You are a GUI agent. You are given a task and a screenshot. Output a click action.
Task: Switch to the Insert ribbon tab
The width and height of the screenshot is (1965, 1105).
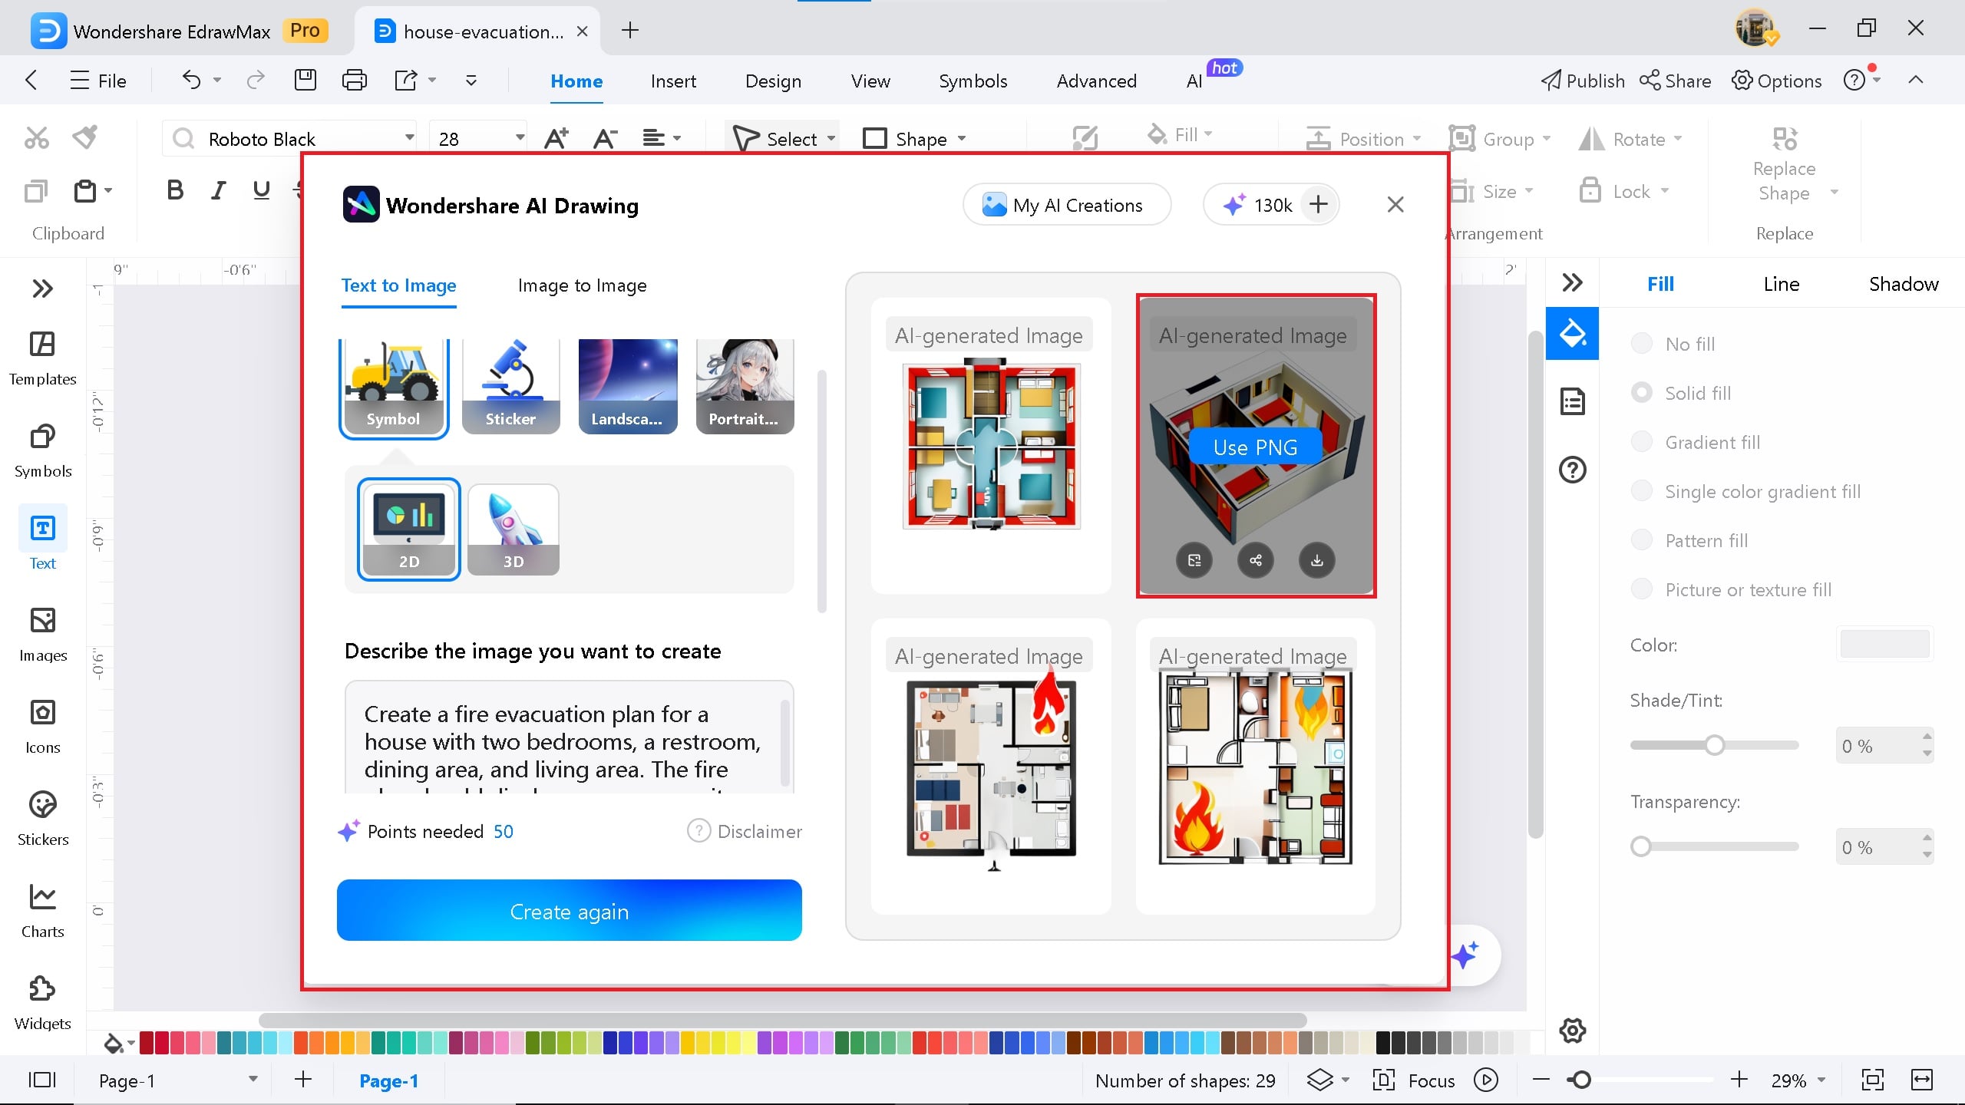[x=673, y=81]
